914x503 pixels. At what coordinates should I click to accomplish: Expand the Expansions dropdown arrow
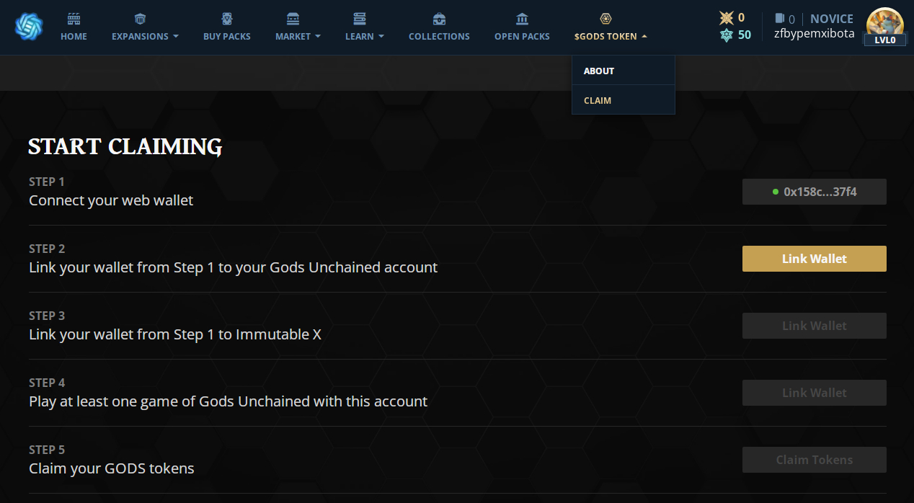point(176,36)
